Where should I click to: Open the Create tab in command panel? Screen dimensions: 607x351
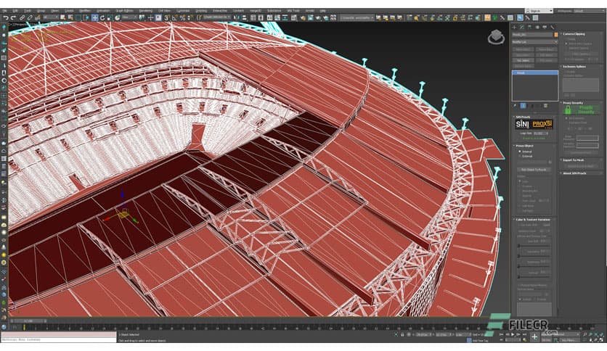[x=514, y=27]
